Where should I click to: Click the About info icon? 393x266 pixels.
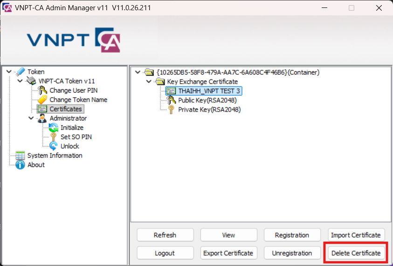pyautogui.click(x=20, y=165)
